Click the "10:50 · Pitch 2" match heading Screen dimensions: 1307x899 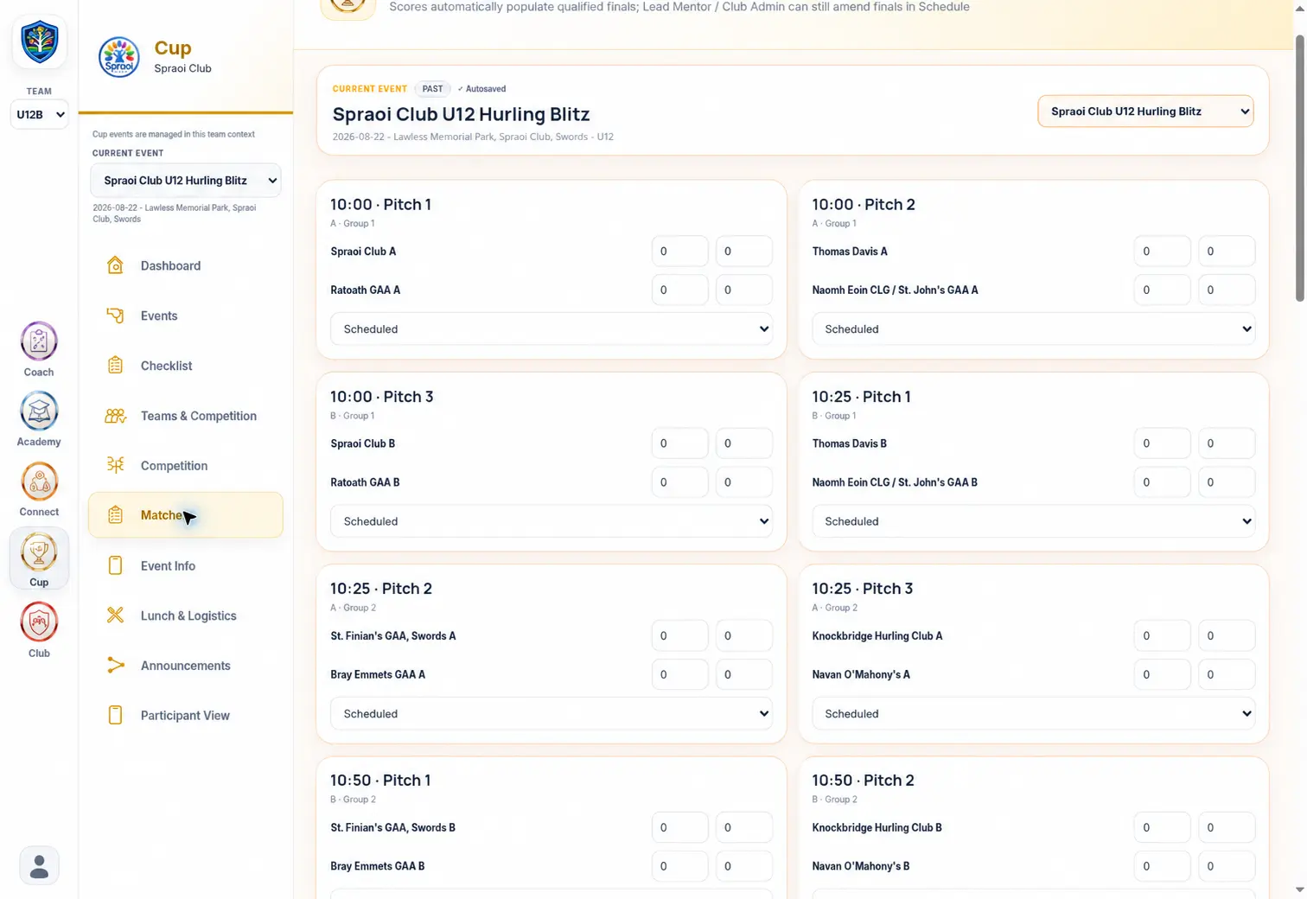(x=863, y=780)
